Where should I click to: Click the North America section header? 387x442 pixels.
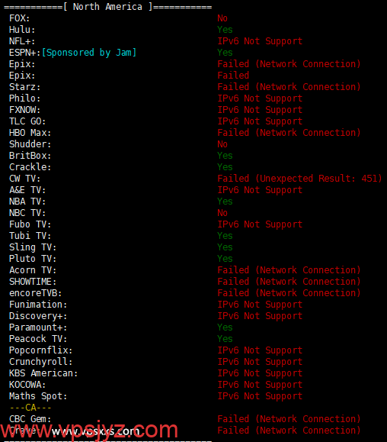(x=107, y=7)
